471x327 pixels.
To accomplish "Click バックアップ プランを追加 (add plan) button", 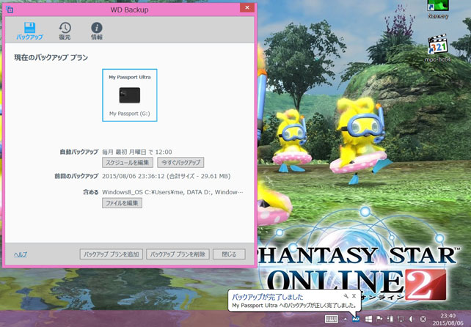I will coord(111,254).
